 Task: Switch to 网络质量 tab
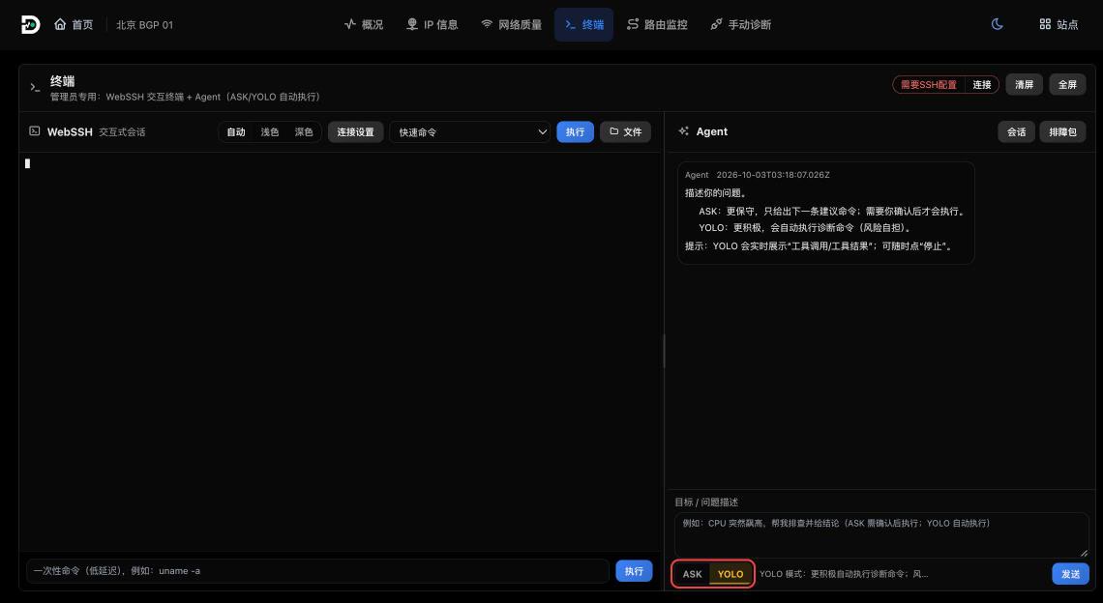click(x=511, y=24)
